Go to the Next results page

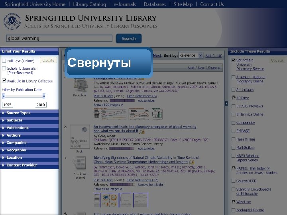(157, 56)
